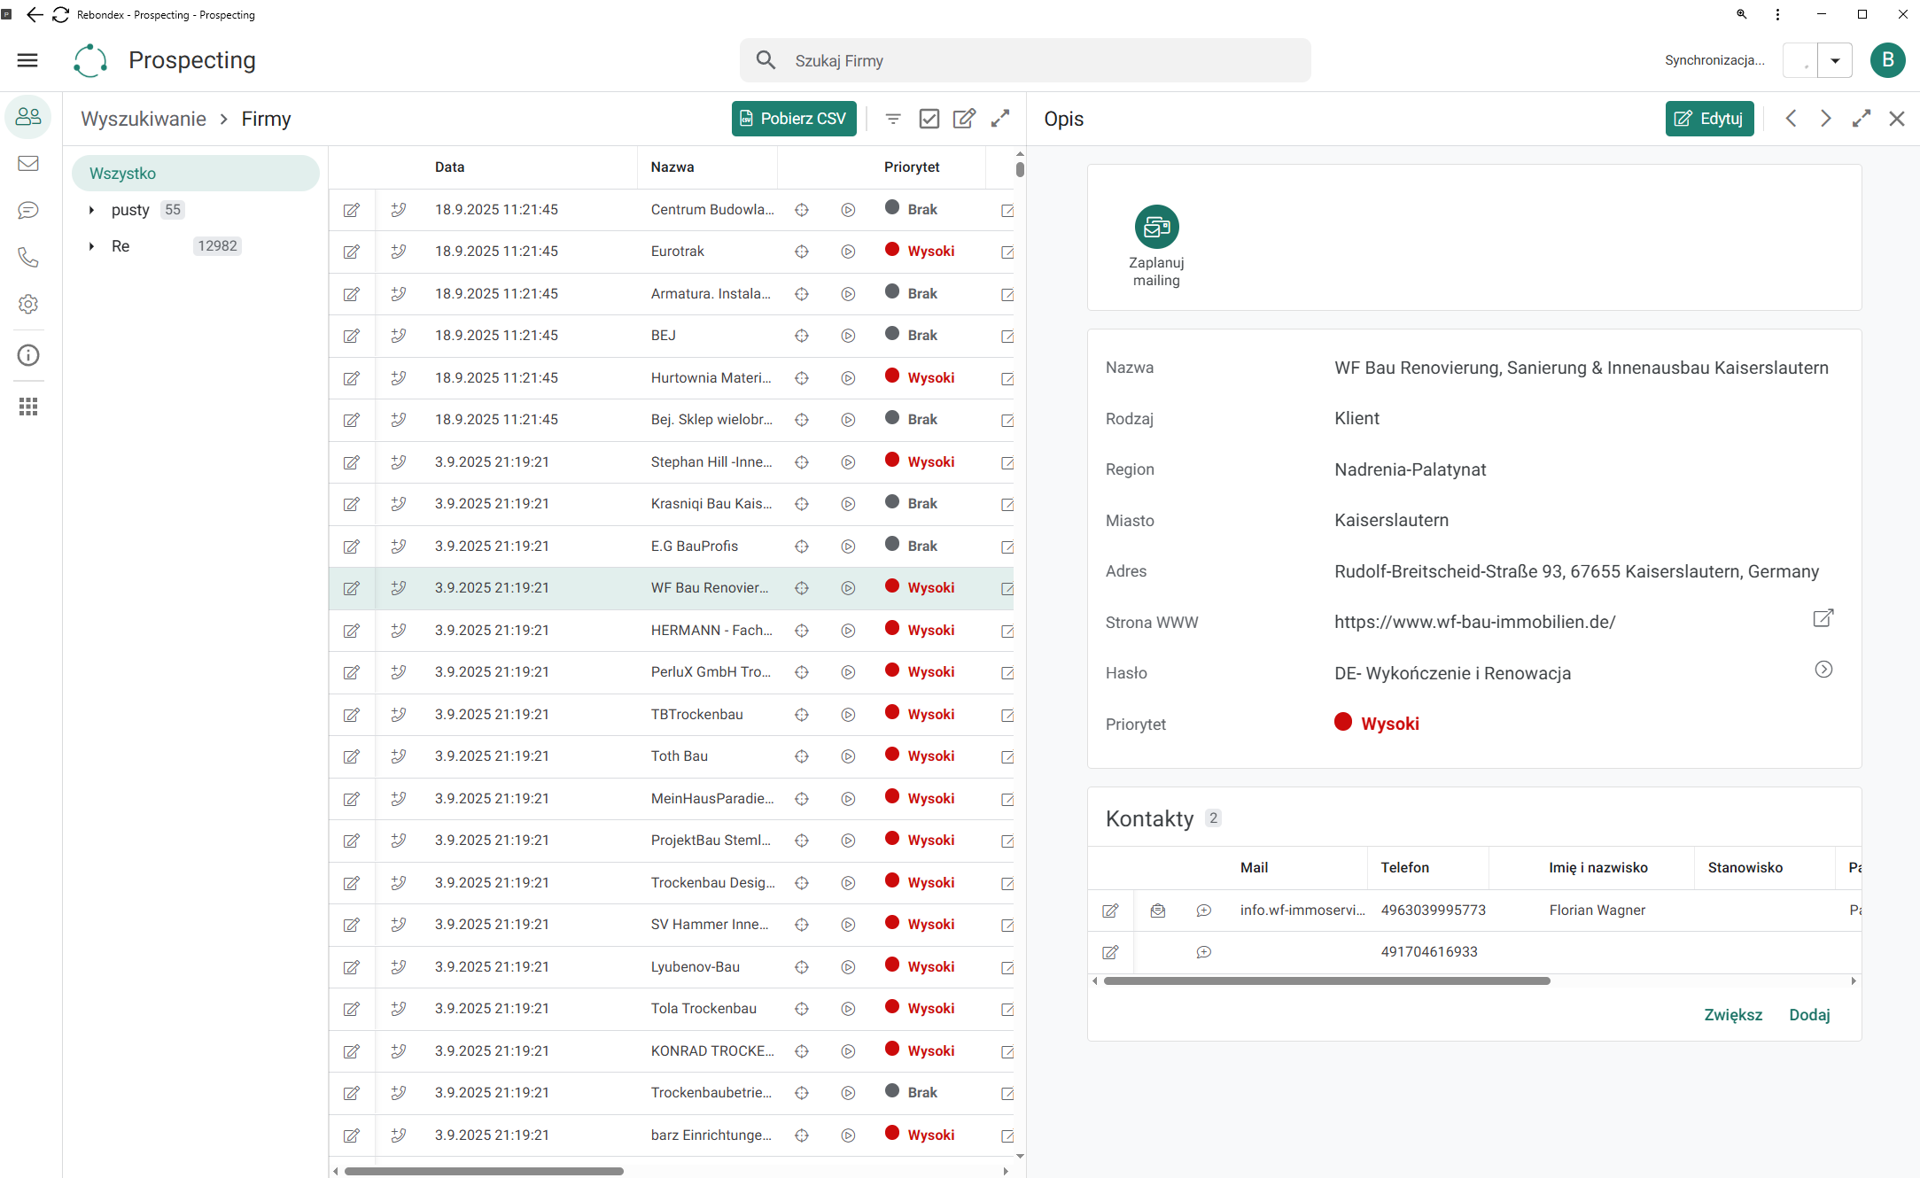Viewport: 1920px width, 1178px height.
Task: Go to Wyszukiwanie breadcrumb
Action: (144, 119)
